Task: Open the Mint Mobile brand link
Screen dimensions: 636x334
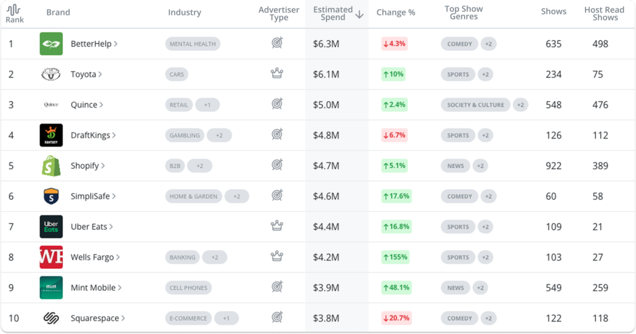Action: click(96, 287)
